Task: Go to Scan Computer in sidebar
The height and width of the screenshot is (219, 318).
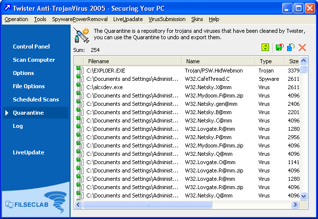Action: [34, 60]
